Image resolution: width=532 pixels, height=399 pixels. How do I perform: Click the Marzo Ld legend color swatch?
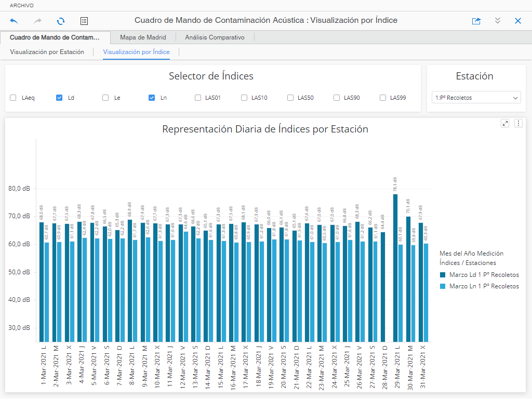point(443,275)
